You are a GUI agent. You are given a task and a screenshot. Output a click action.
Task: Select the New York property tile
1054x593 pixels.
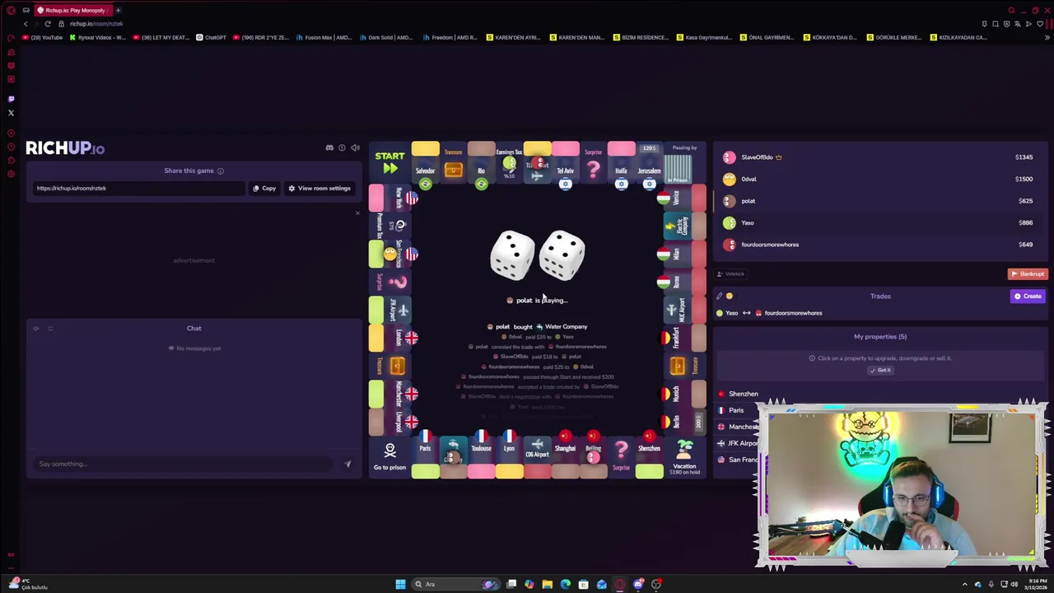(389, 198)
